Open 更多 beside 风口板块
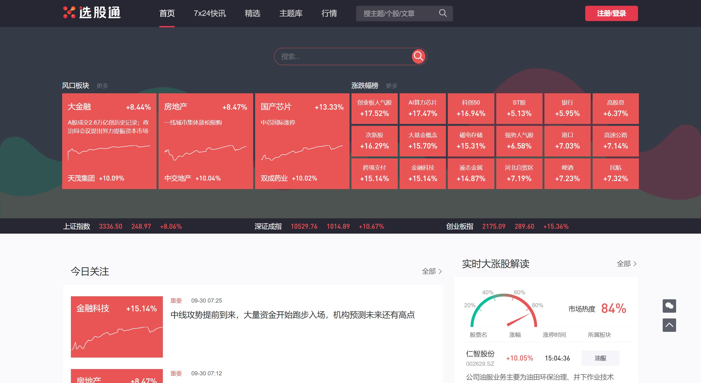701x383 pixels. (102, 86)
